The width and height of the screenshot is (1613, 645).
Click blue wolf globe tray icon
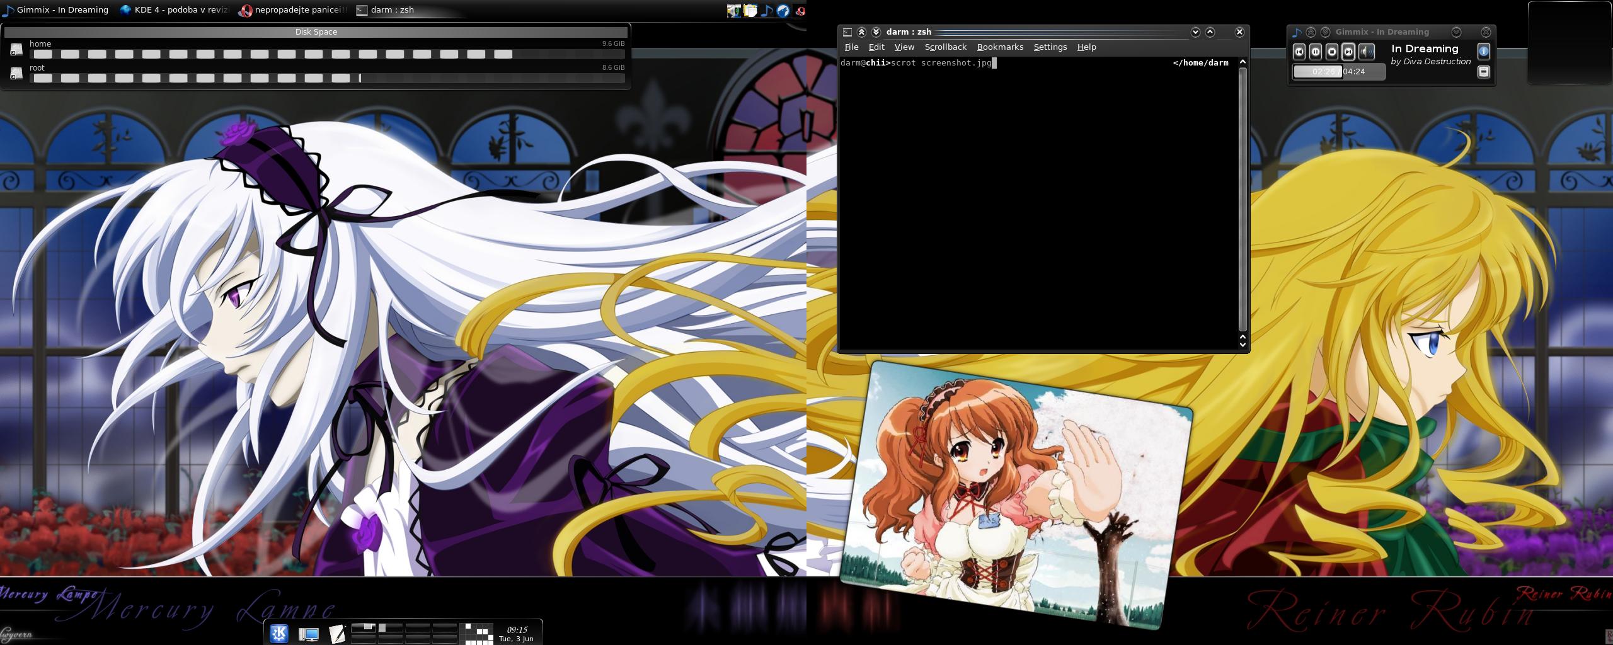click(x=783, y=10)
